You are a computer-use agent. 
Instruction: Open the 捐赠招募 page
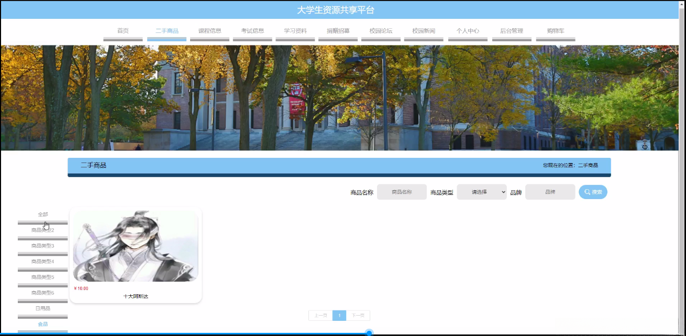coord(338,30)
